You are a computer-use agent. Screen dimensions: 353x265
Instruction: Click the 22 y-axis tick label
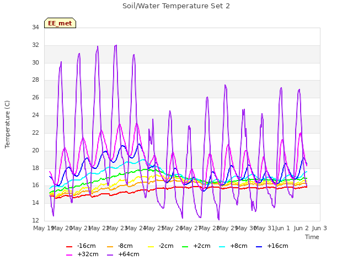35,132
